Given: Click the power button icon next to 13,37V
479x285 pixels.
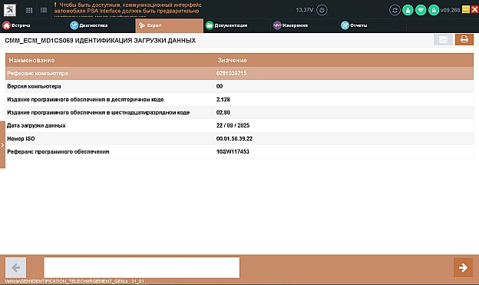Looking at the screenshot, I should [x=322, y=10].
